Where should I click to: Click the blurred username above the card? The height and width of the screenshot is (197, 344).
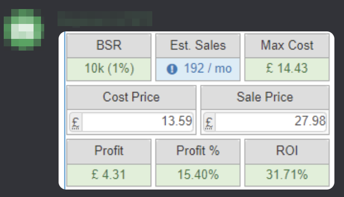click(x=105, y=19)
